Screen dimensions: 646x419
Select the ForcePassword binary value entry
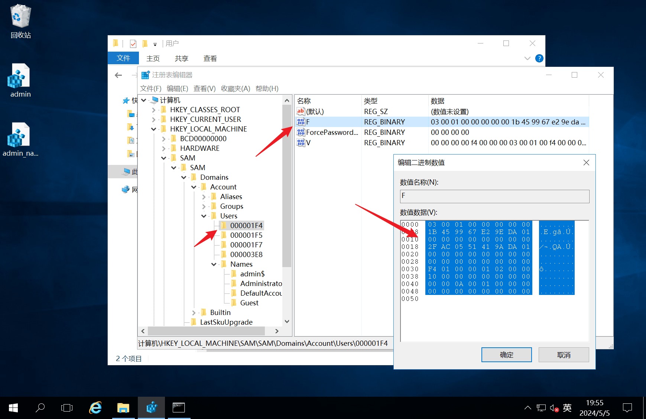(332, 132)
